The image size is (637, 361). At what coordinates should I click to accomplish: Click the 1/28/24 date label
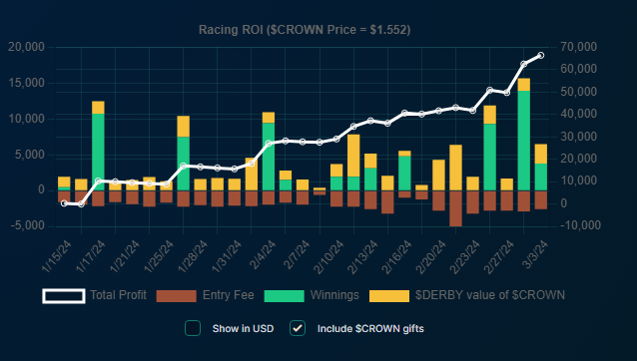193,256
